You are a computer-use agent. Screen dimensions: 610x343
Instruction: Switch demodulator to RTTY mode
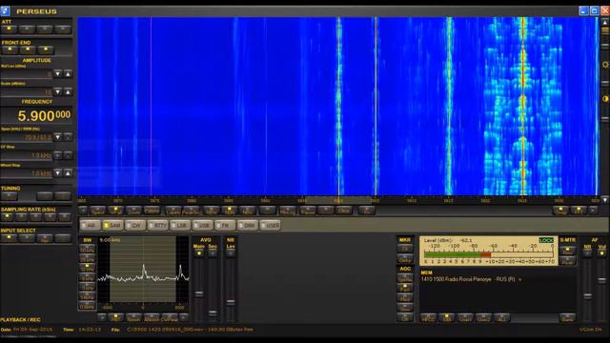click(157, 225)
